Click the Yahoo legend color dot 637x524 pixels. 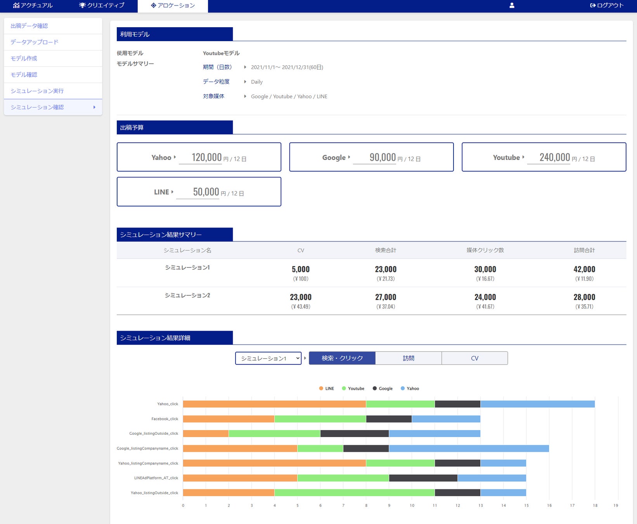(x=403, y=389)
